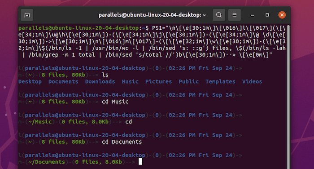Click '0 files, 8.0Kb' in Music prompt

[x=85, y=122]
